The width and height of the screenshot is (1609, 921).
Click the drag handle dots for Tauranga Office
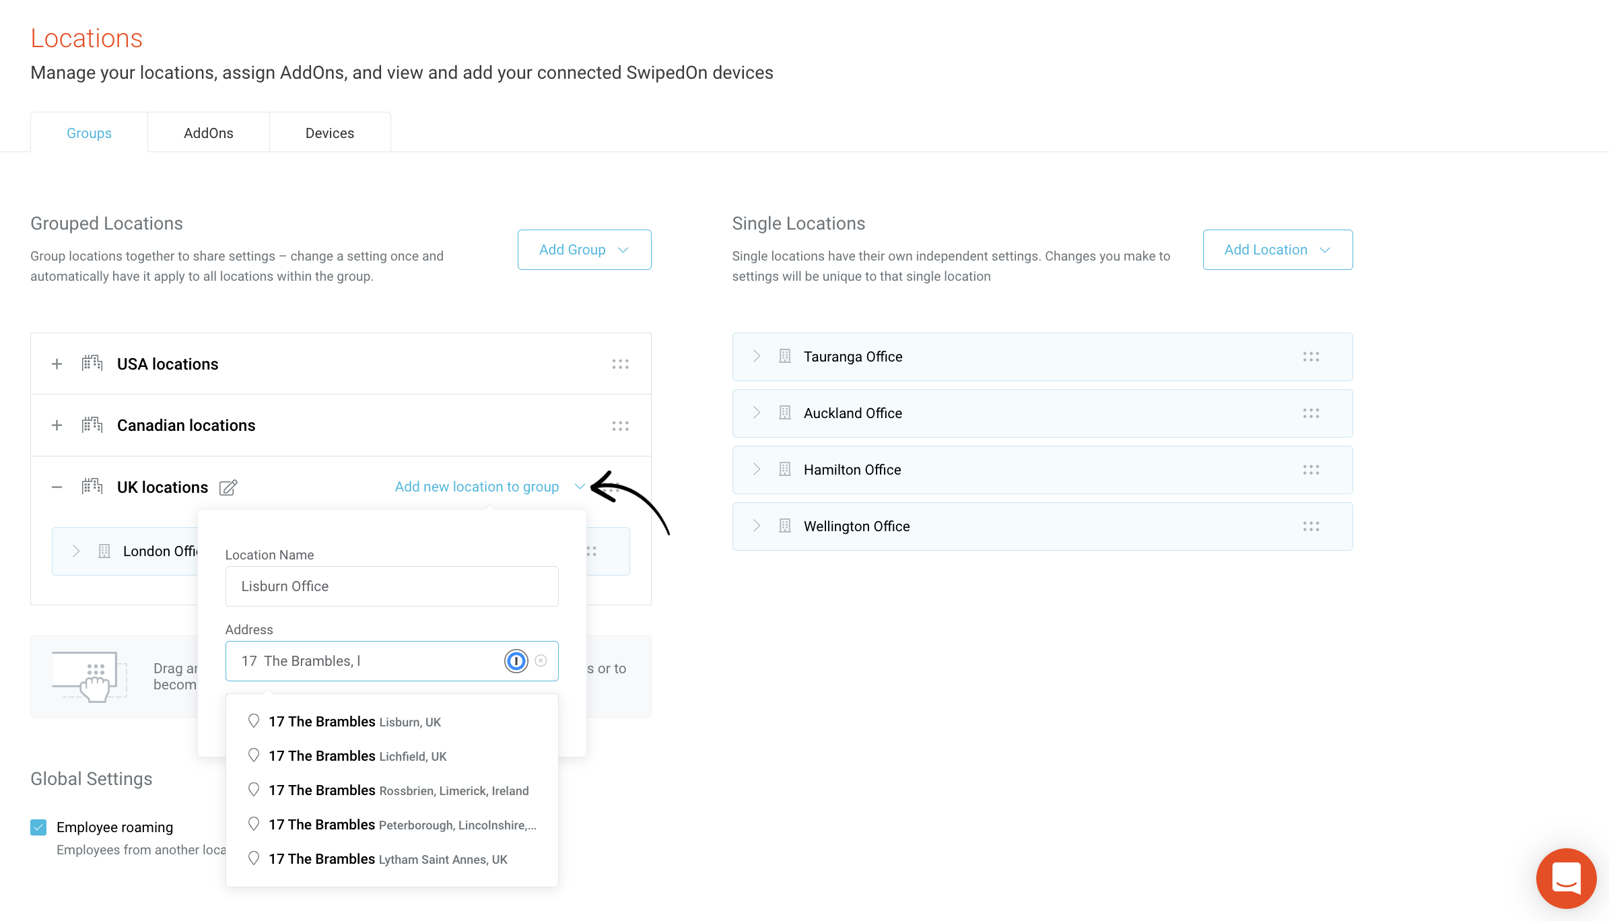click(1311, 357)
